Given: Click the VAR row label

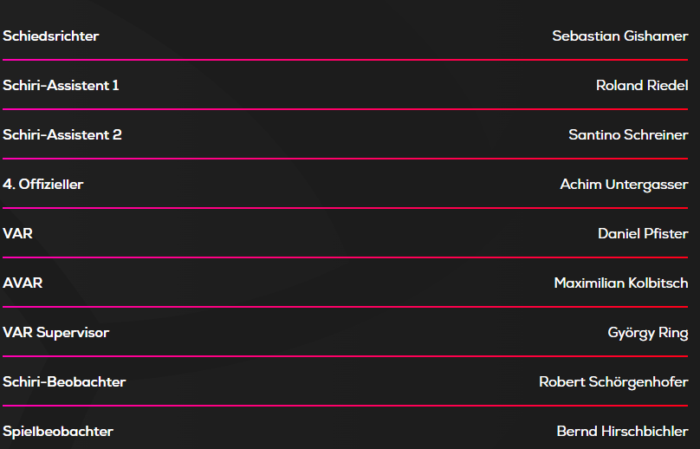Looking at the screenshot, I should (18, 234).
